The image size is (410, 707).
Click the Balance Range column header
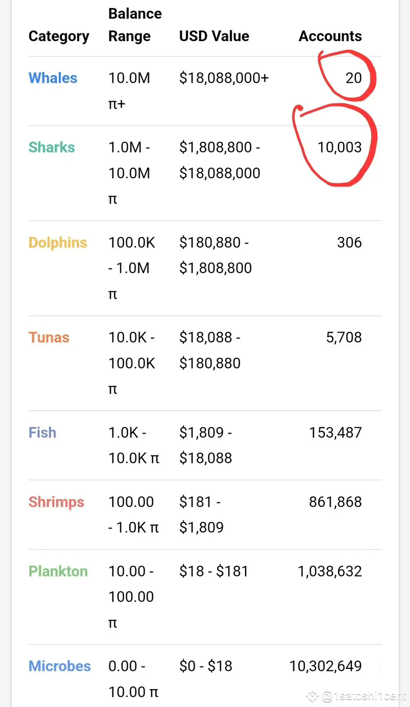(135, 25)
